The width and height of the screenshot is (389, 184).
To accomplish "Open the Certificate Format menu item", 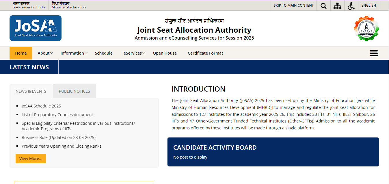I will (205, 53).
